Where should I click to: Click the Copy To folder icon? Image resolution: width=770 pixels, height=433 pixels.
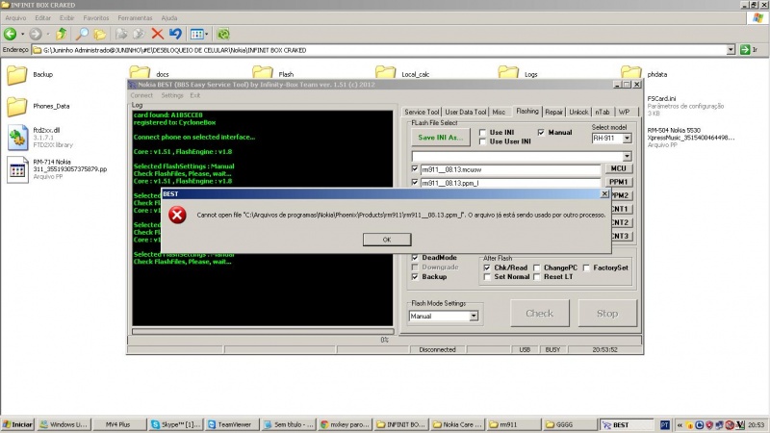pos(140,34)
